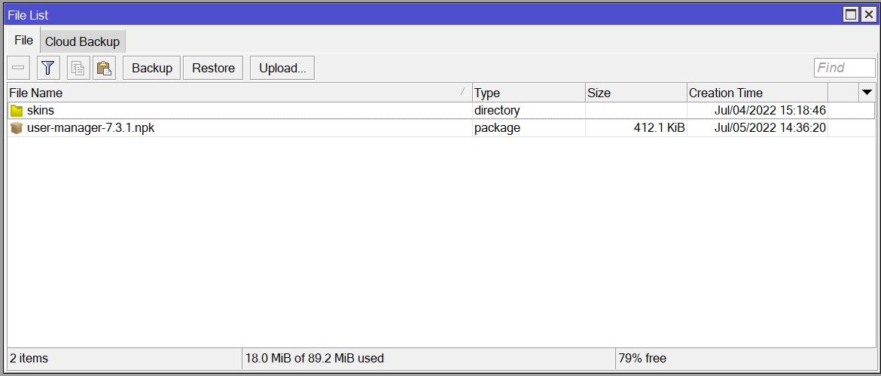Click the remove (minus) toolbar icon
This screenshot has height=376, width=881.
19,68
